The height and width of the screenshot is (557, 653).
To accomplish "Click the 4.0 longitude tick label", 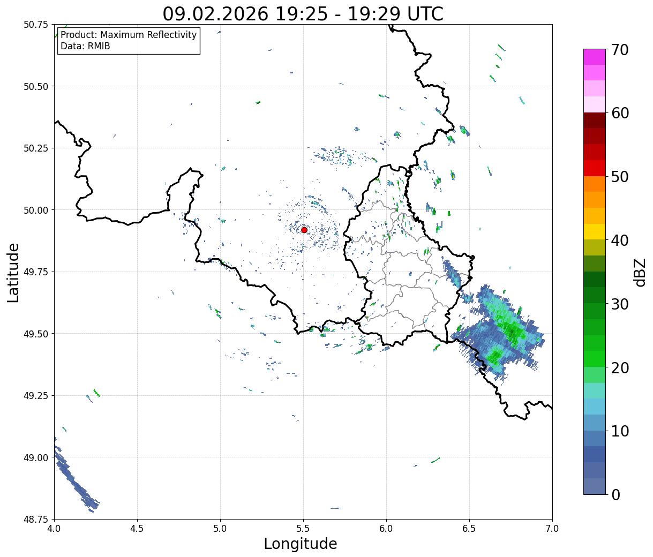I will [x=54, y=528].
